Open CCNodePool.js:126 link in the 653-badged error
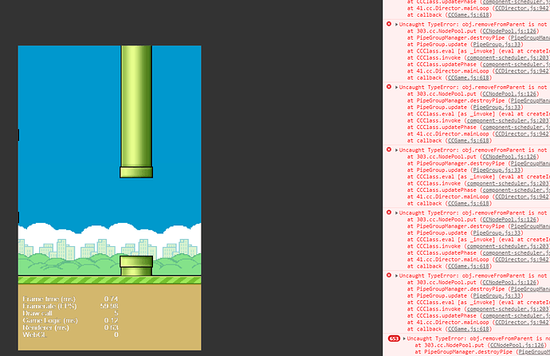The height and width of the screenshot is (356, 550). point(517,345)
